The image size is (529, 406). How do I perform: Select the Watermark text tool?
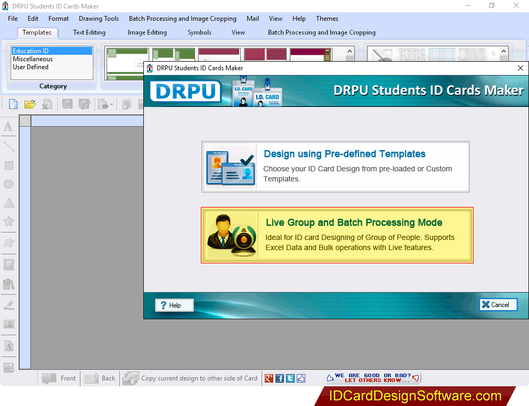tap(9, 346)
